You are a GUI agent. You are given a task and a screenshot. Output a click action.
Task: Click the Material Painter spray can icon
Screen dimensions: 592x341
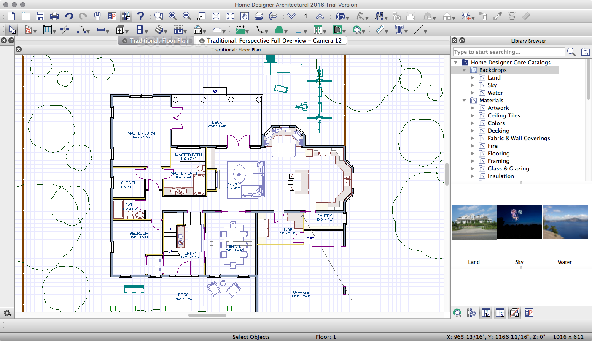coord(483,16)
